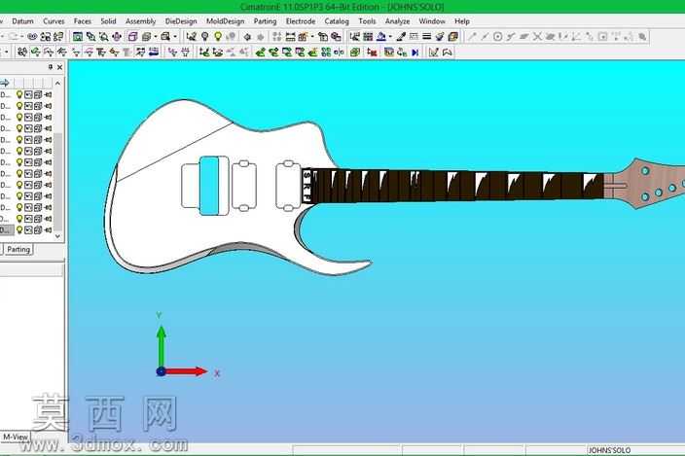
Task: Switch to wireframe cube display icon
Action: click(132, 37)
